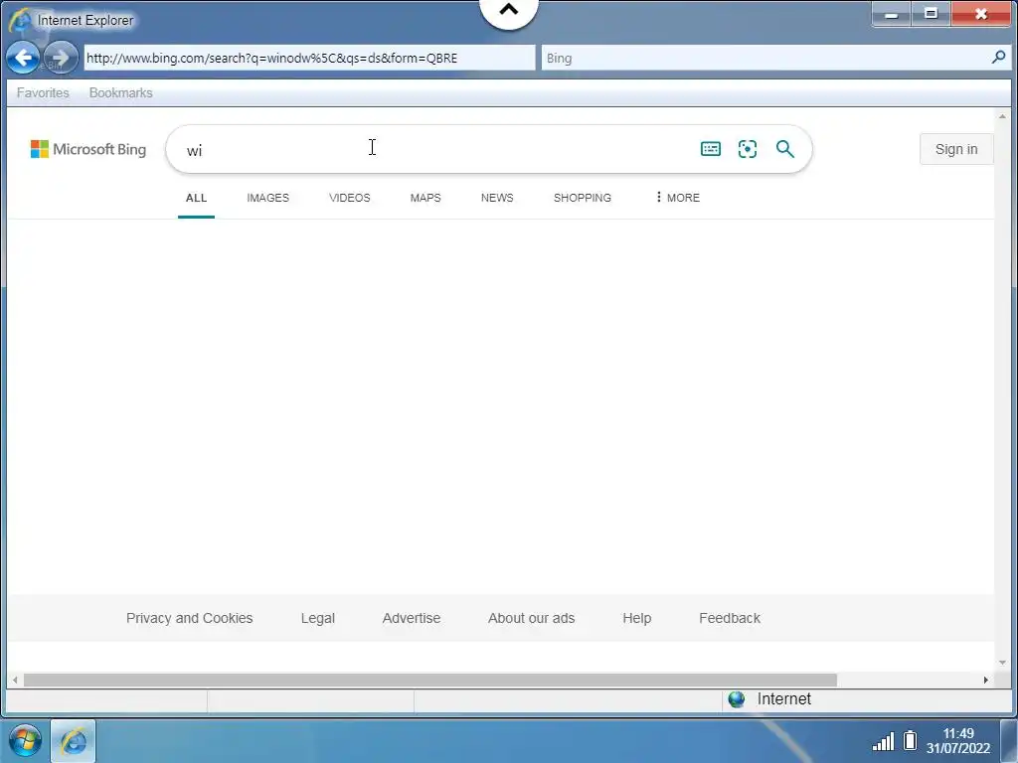The image size is (1018, 763).
Task: Click the horizontal scrollbar right arrow
Action: coord(985,680)
